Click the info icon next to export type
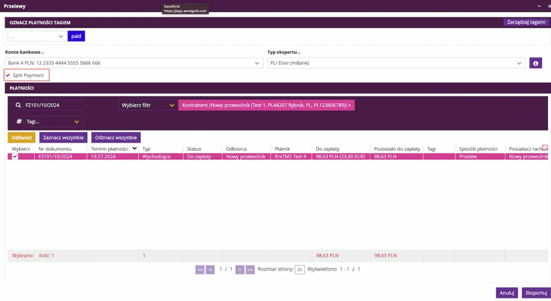551x301 pixels. click(535, 63)
